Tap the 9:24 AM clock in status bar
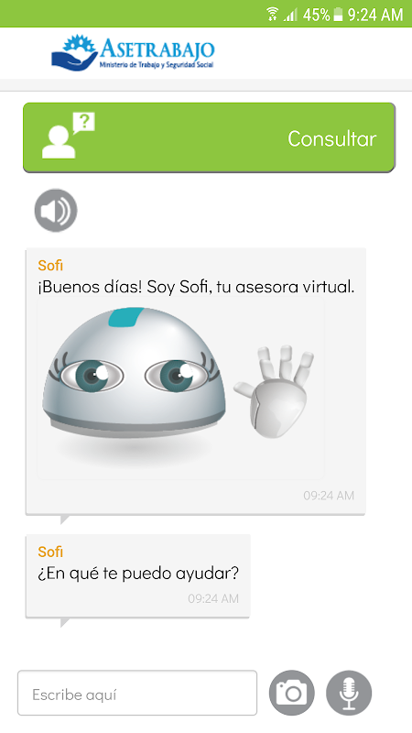412x733 pixels. pos(375,15)
